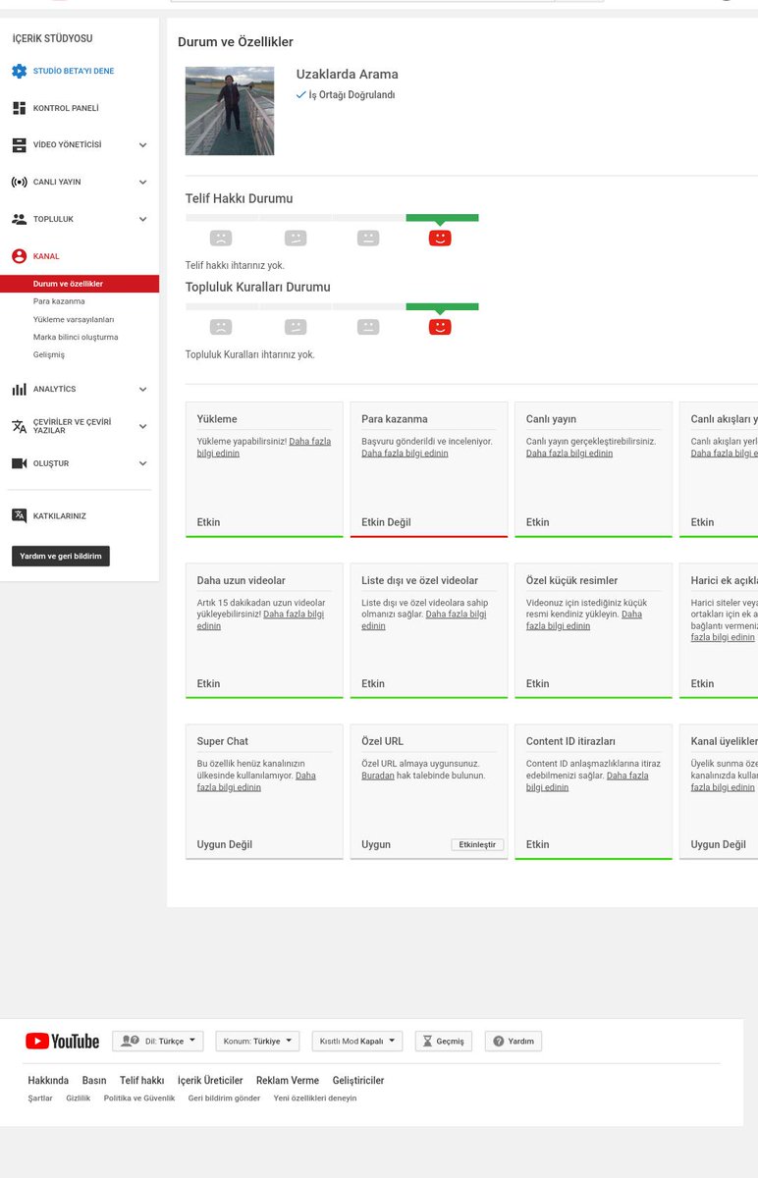Screen dimensions: 758x1178
Task: Click the question mark icon on Yardım
Action: pos(499,1042)
